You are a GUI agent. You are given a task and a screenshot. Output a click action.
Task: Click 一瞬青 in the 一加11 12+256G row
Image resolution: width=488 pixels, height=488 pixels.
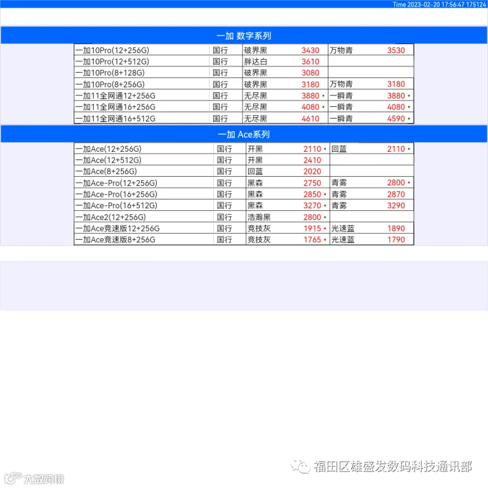pyautogui.click(x=341, y=95)
